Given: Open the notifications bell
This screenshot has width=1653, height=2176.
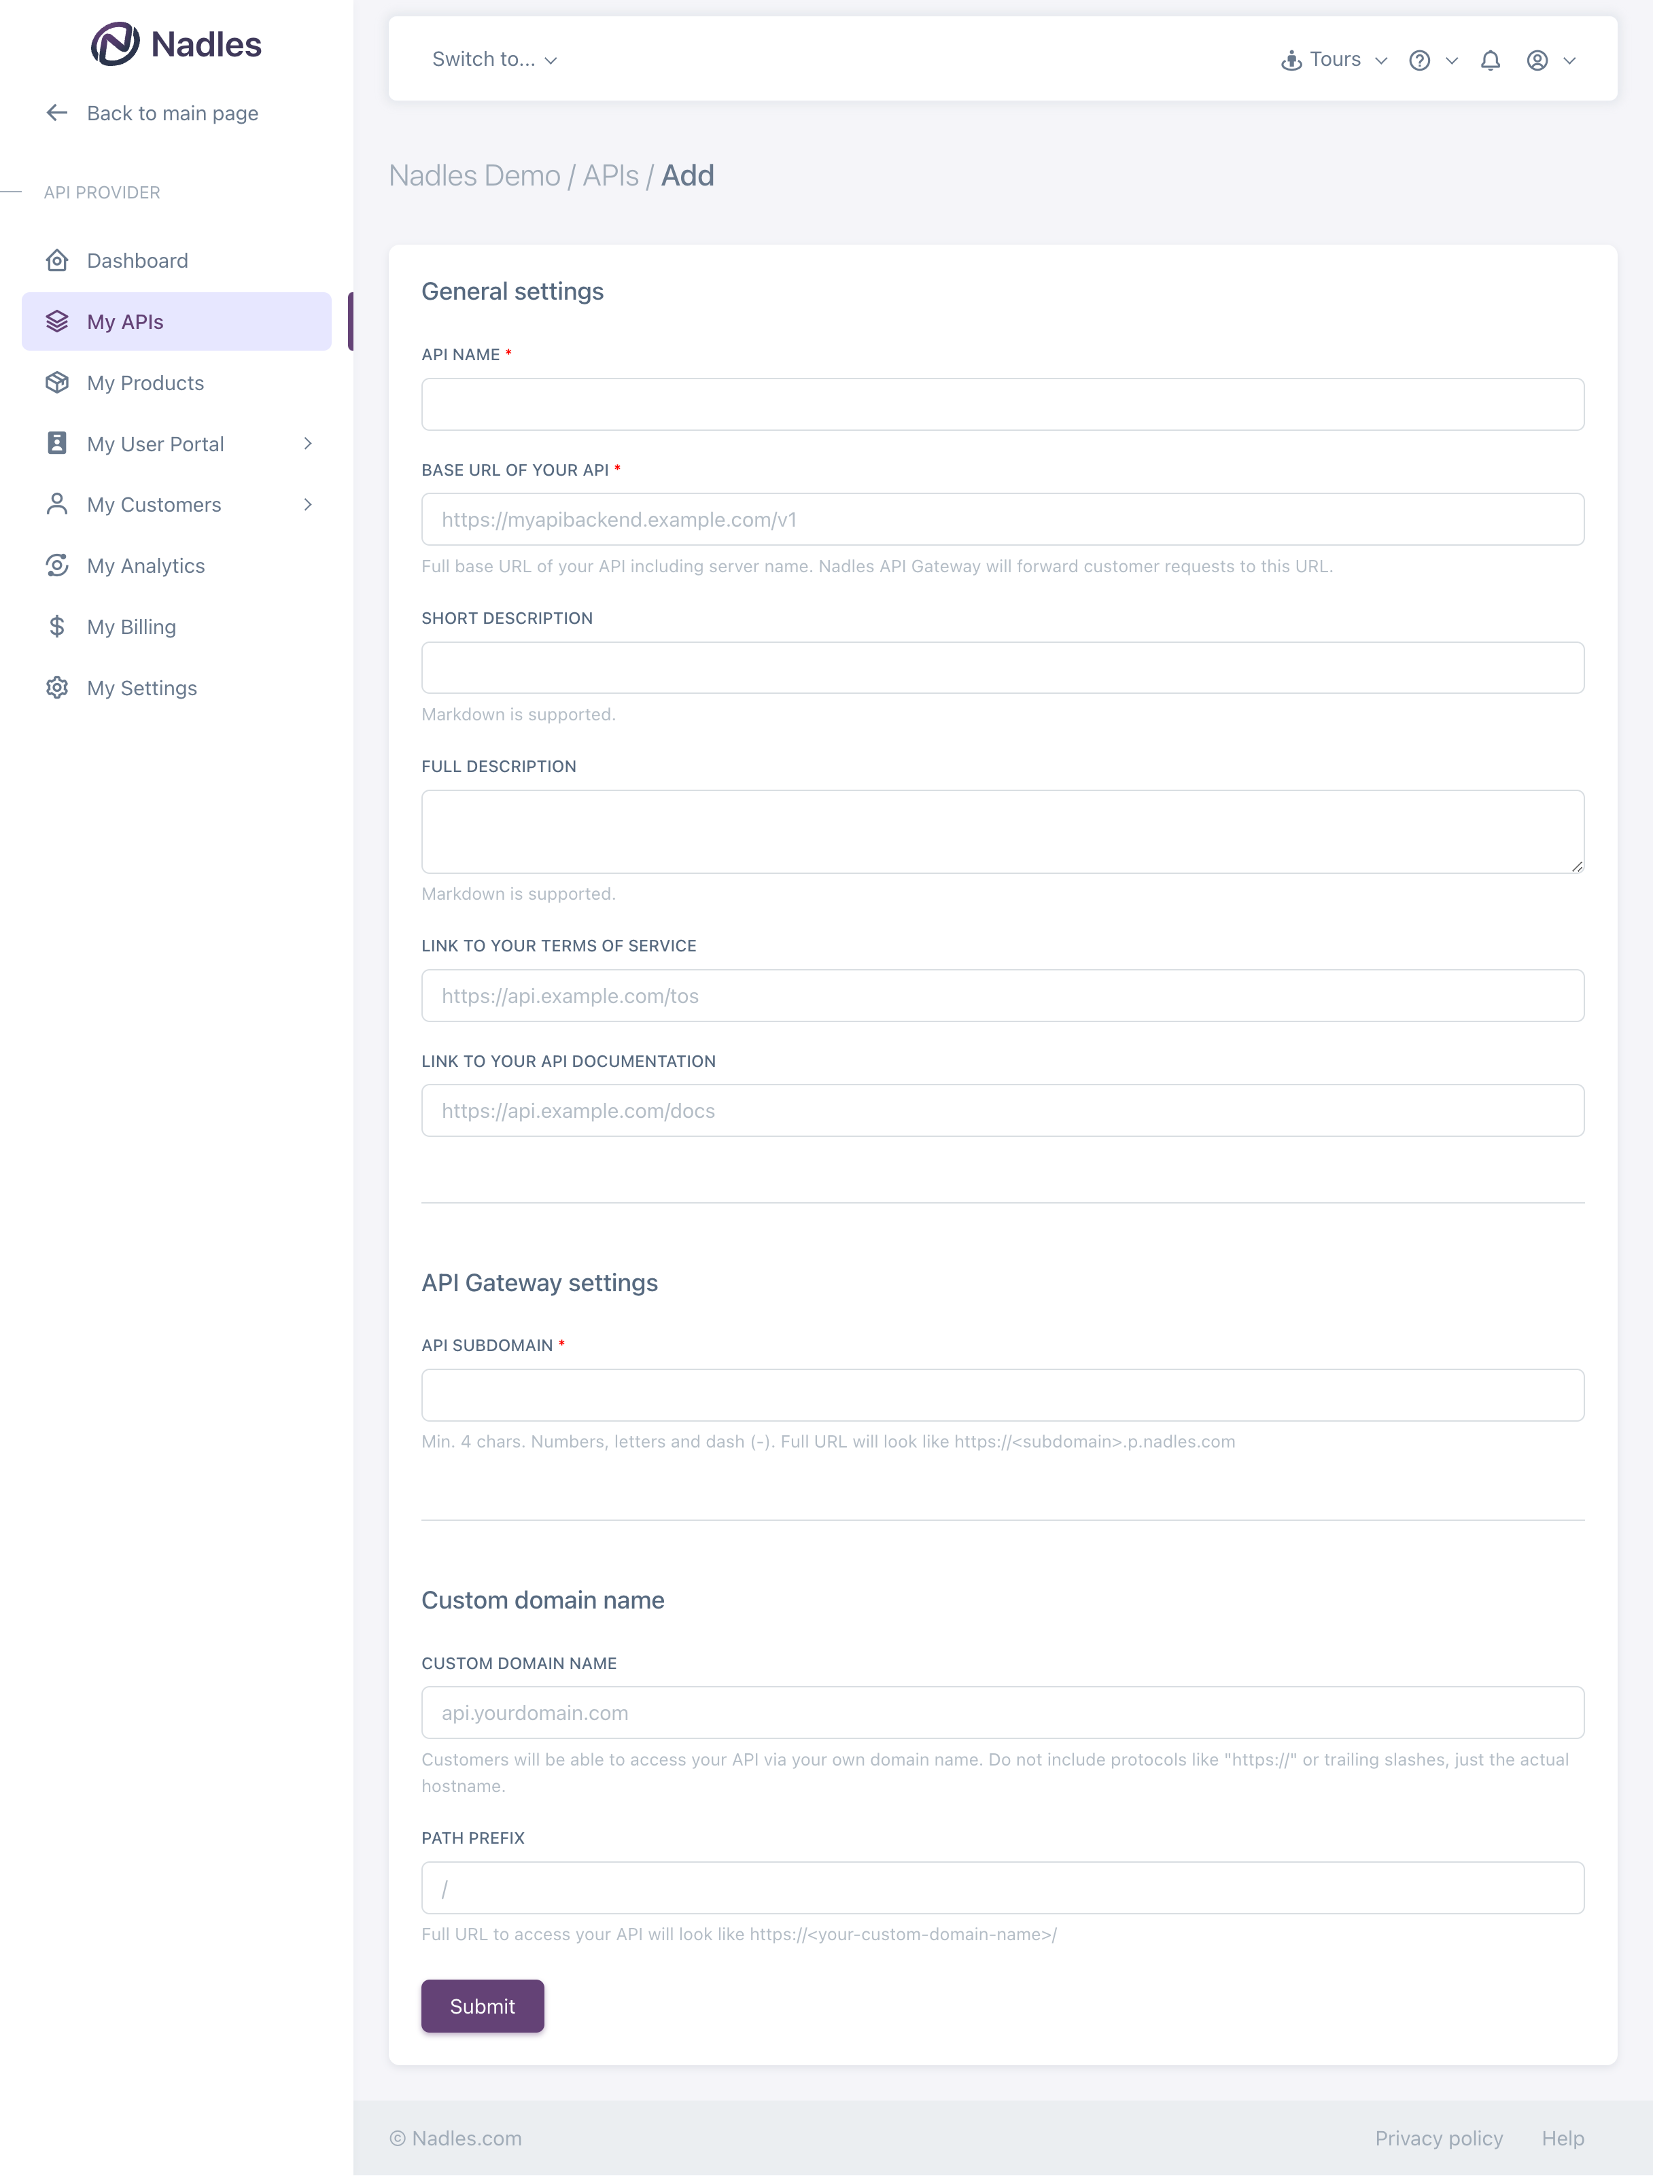Looking at the screenshot, I should (x=1490, y=60).
